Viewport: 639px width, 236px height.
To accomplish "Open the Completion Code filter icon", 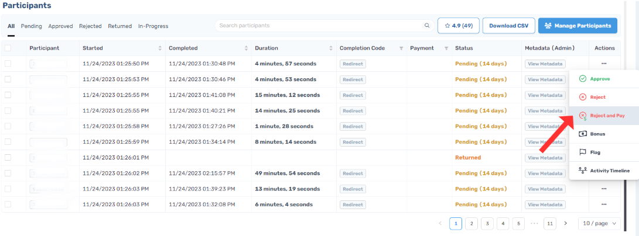I will tap(401, 48).
